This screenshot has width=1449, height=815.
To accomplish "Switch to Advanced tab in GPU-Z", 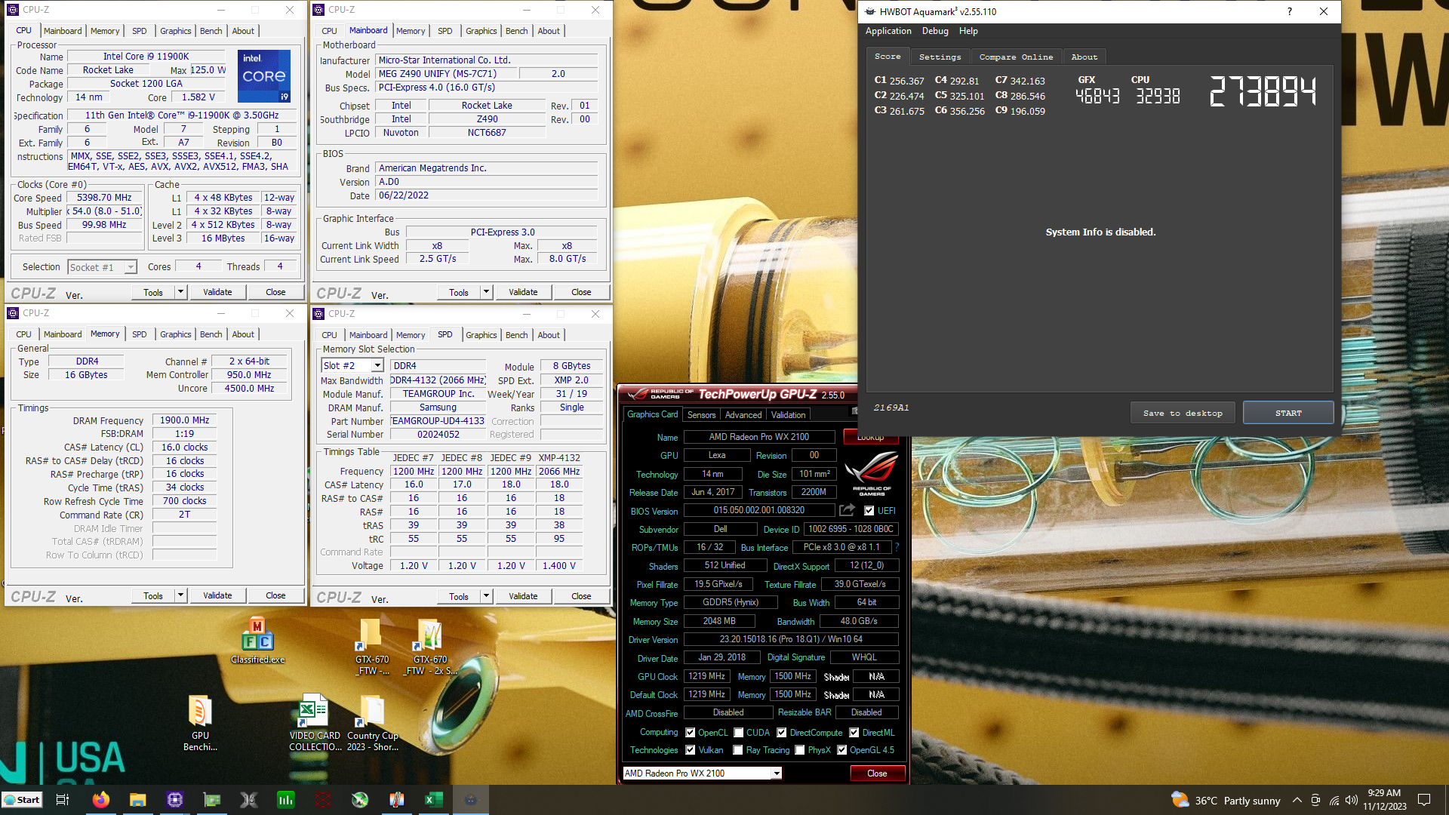I will point(743,415).
